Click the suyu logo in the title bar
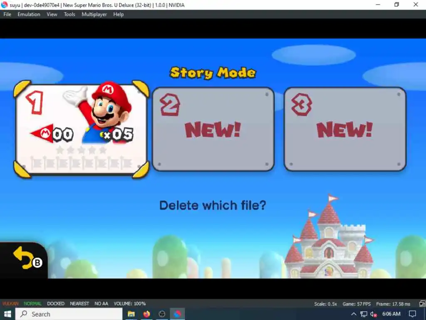This screenshot has width=426, height=320. 4,5
